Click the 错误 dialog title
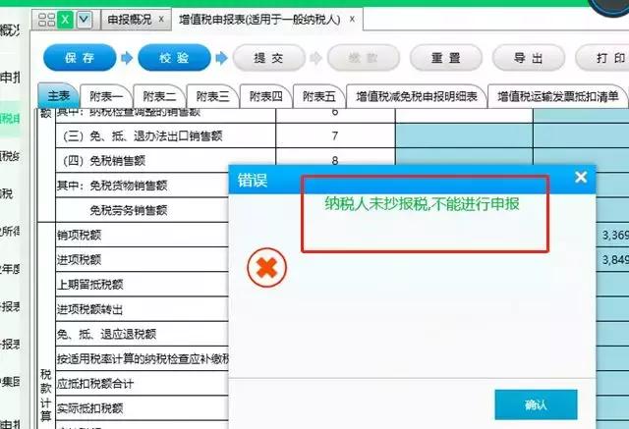629x429 pixels. click(253, 180)
